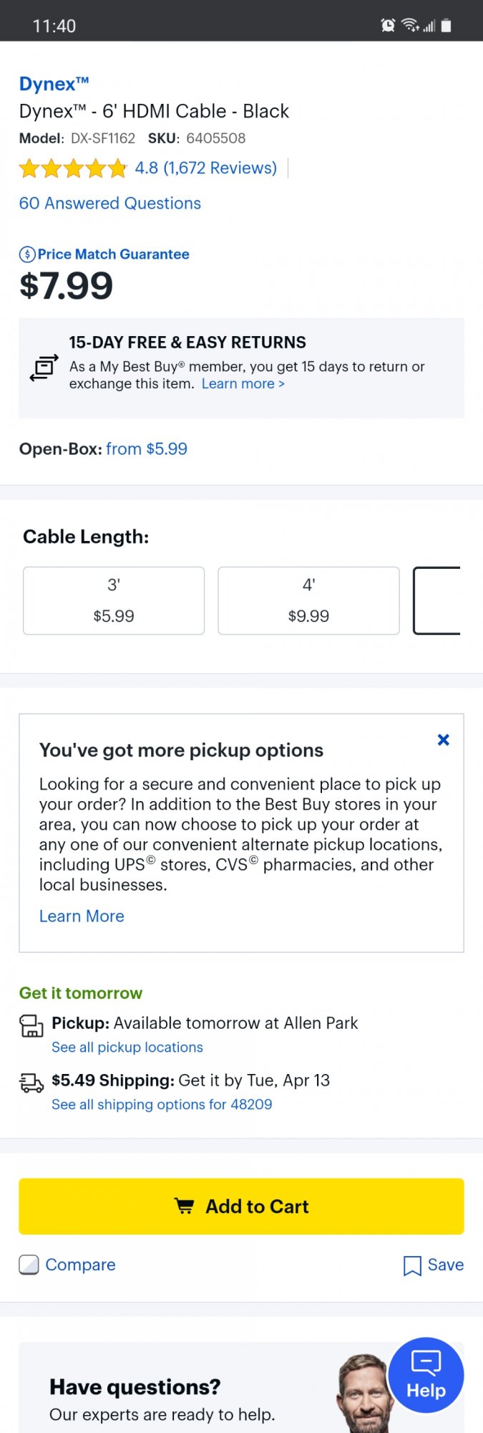The width and height of the screenshot is (483, 1433).
Task: Open the Dynex brand link
Action: 54,85
